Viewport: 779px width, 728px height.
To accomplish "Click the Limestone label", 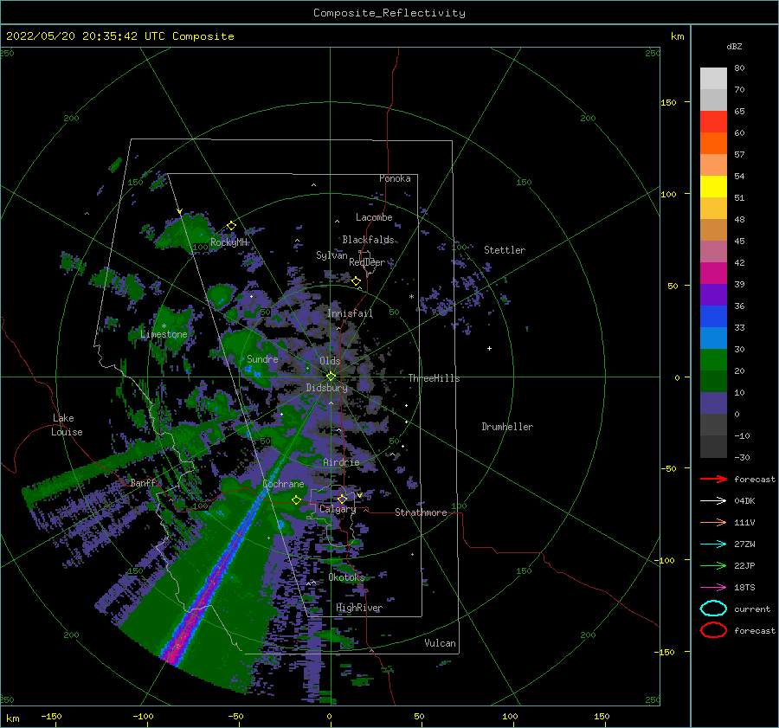I will [164, 334].
